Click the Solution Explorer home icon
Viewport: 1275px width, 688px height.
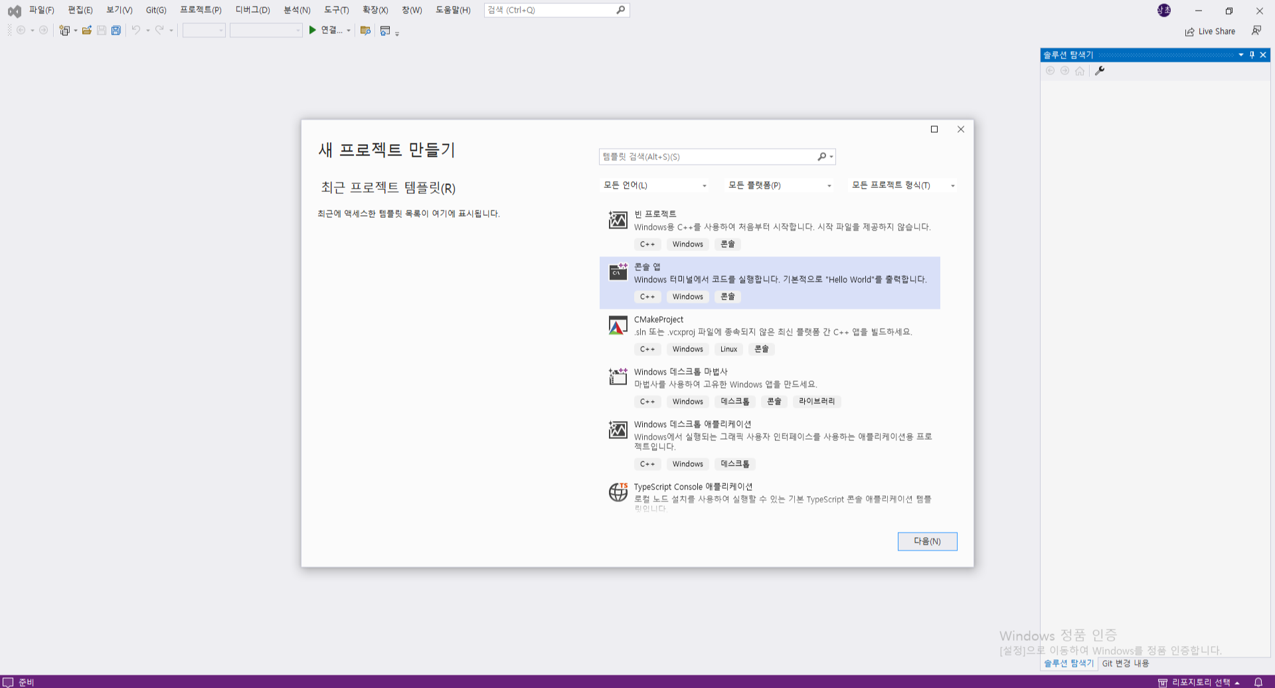[1080, 71]
